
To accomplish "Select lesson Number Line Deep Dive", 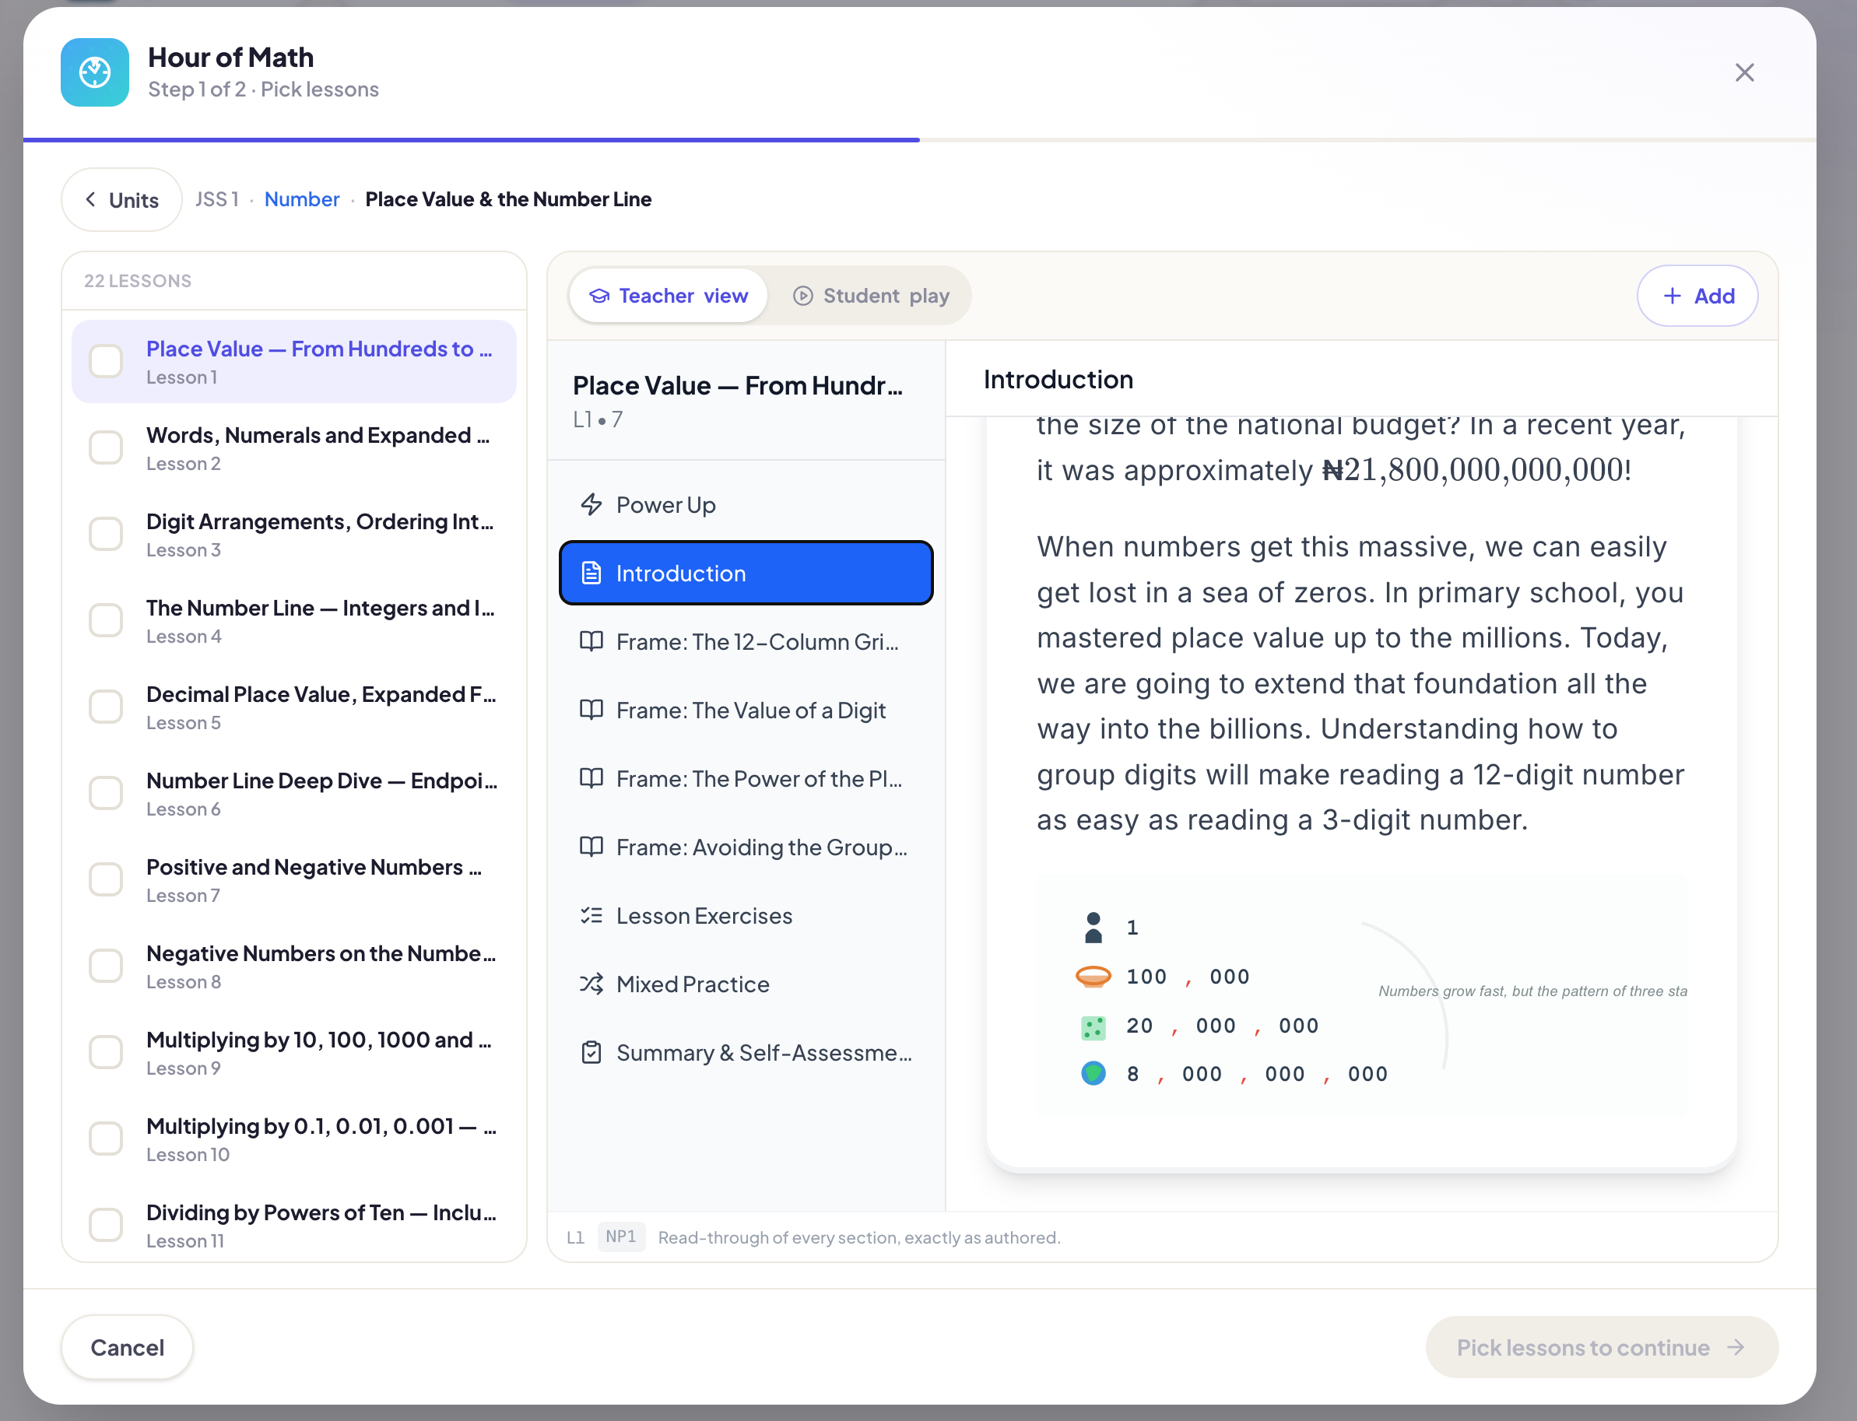I will click(x=293, y=792).
